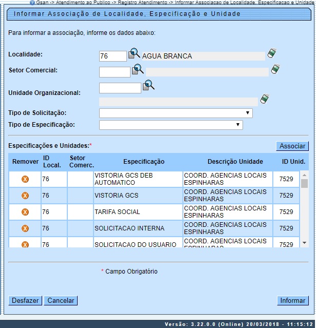The image size is (316, 328).
Task: Remove the SOLICITACAO INTERNA row
Action: 25,228
